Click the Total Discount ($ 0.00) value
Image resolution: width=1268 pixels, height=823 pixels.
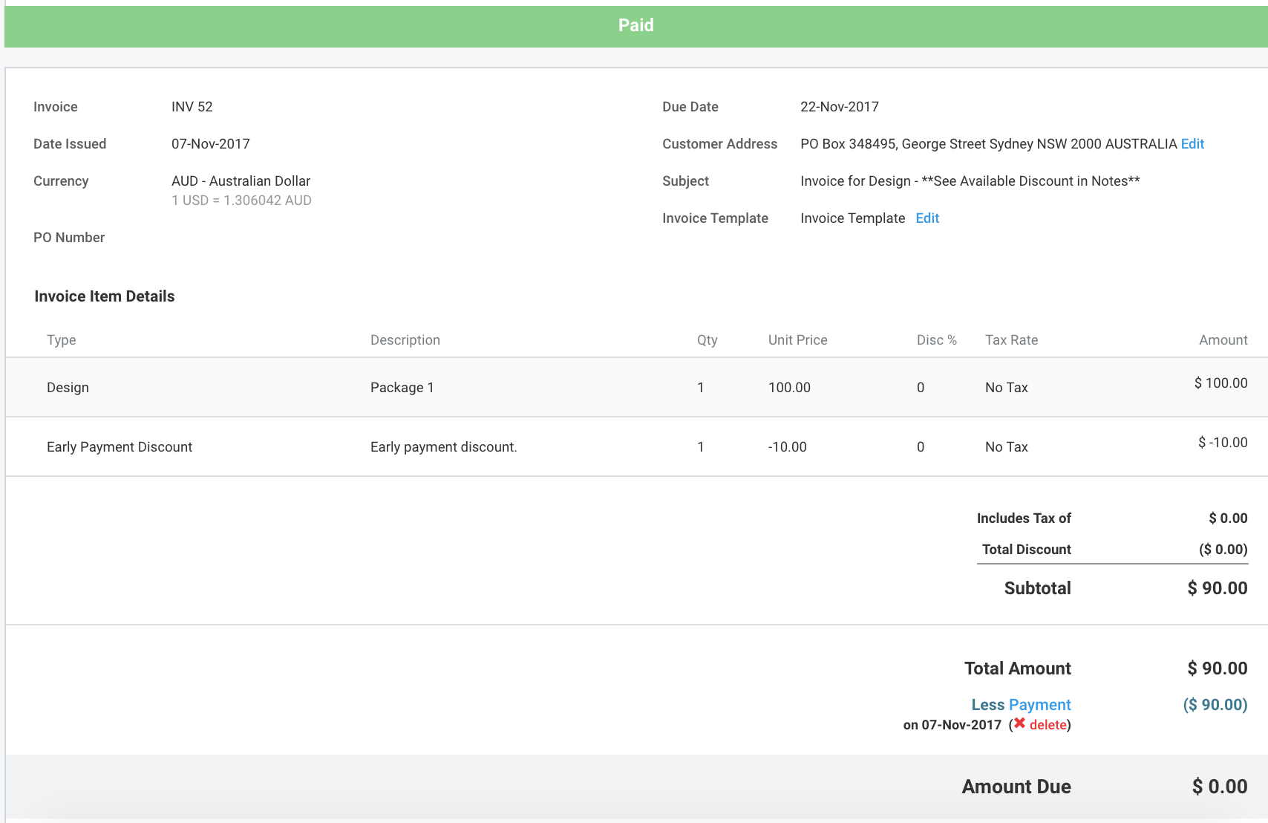click(x=1223, y=550)
